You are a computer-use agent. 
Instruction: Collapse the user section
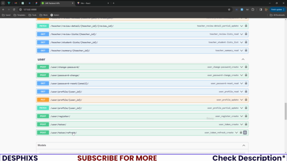pyautogui.click(x=243, y=59)
